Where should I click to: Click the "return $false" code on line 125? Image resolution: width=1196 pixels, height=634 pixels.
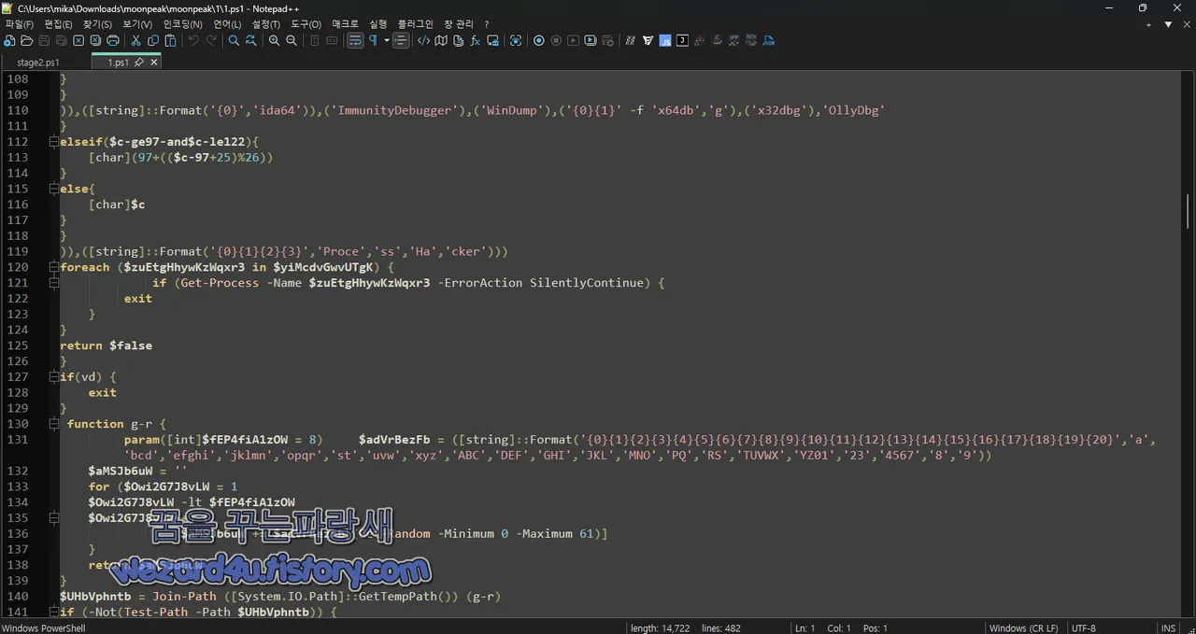106,345
